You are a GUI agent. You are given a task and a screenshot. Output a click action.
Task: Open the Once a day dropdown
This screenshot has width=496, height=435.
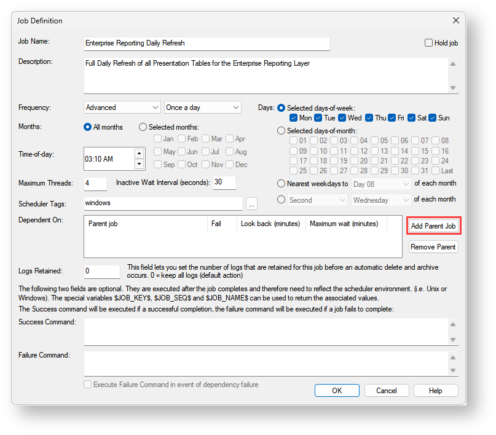point(202,108)
